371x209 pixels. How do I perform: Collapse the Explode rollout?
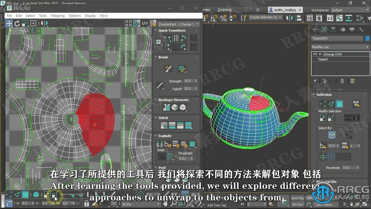[156, 136]
